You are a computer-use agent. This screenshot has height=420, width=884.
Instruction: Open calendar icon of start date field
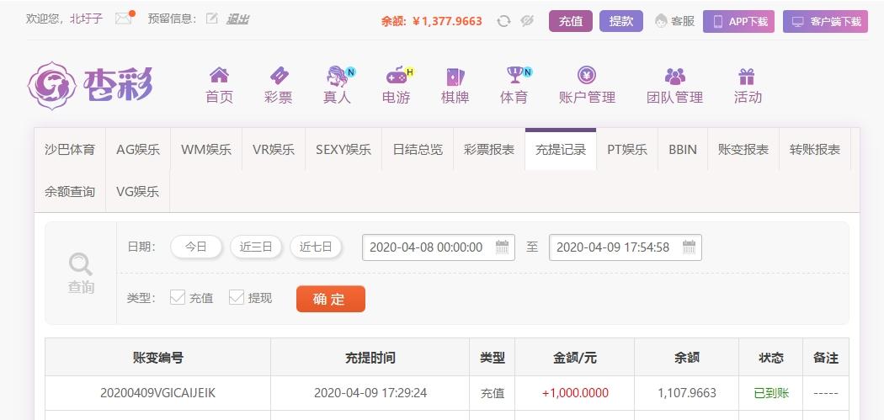[x=502, y=247]
